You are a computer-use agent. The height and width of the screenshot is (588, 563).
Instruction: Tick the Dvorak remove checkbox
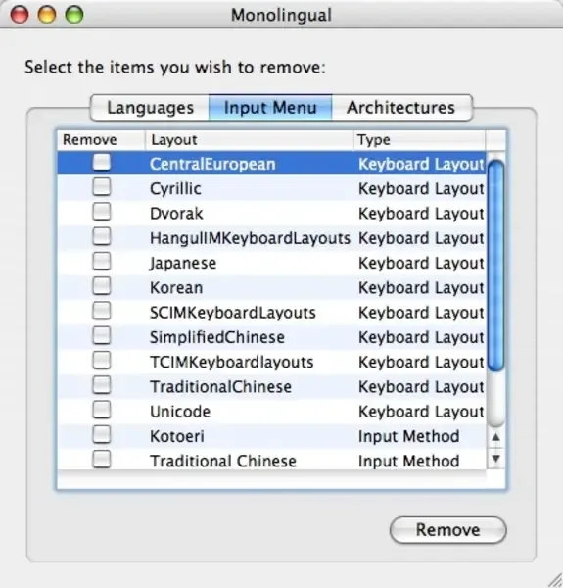point(102,212)
